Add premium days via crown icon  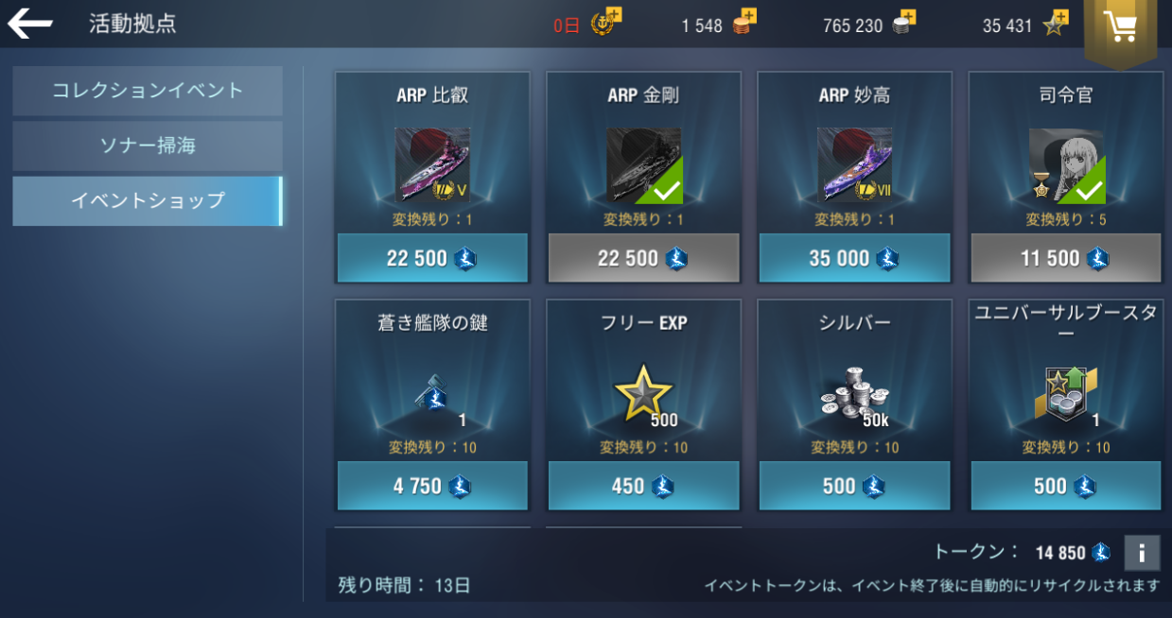605,22
